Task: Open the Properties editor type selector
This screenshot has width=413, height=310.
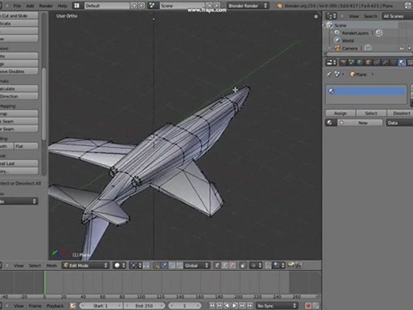Action: (331, 62)
